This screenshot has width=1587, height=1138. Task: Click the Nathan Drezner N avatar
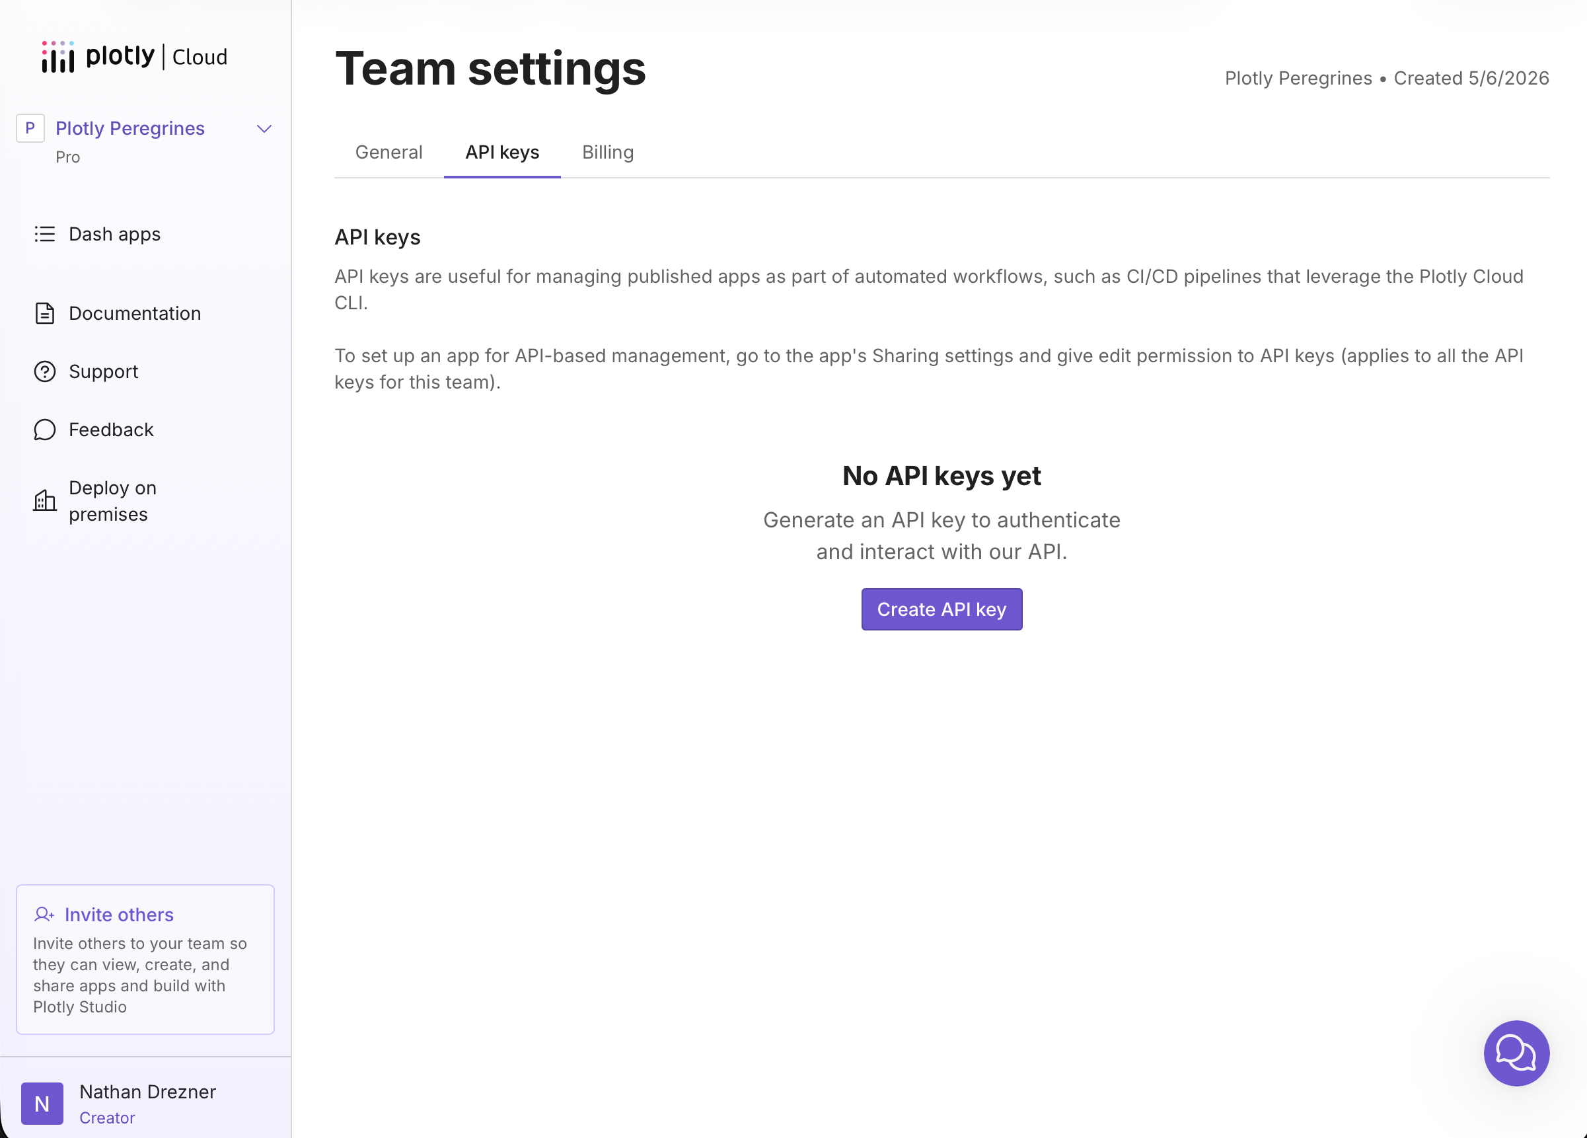tap(42, 1103)
